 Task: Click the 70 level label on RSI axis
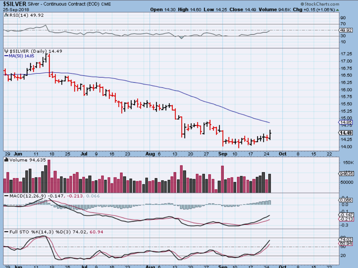coord(343,24)
